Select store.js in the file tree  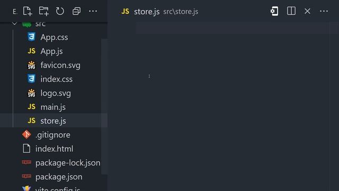[x=54, y=121]
